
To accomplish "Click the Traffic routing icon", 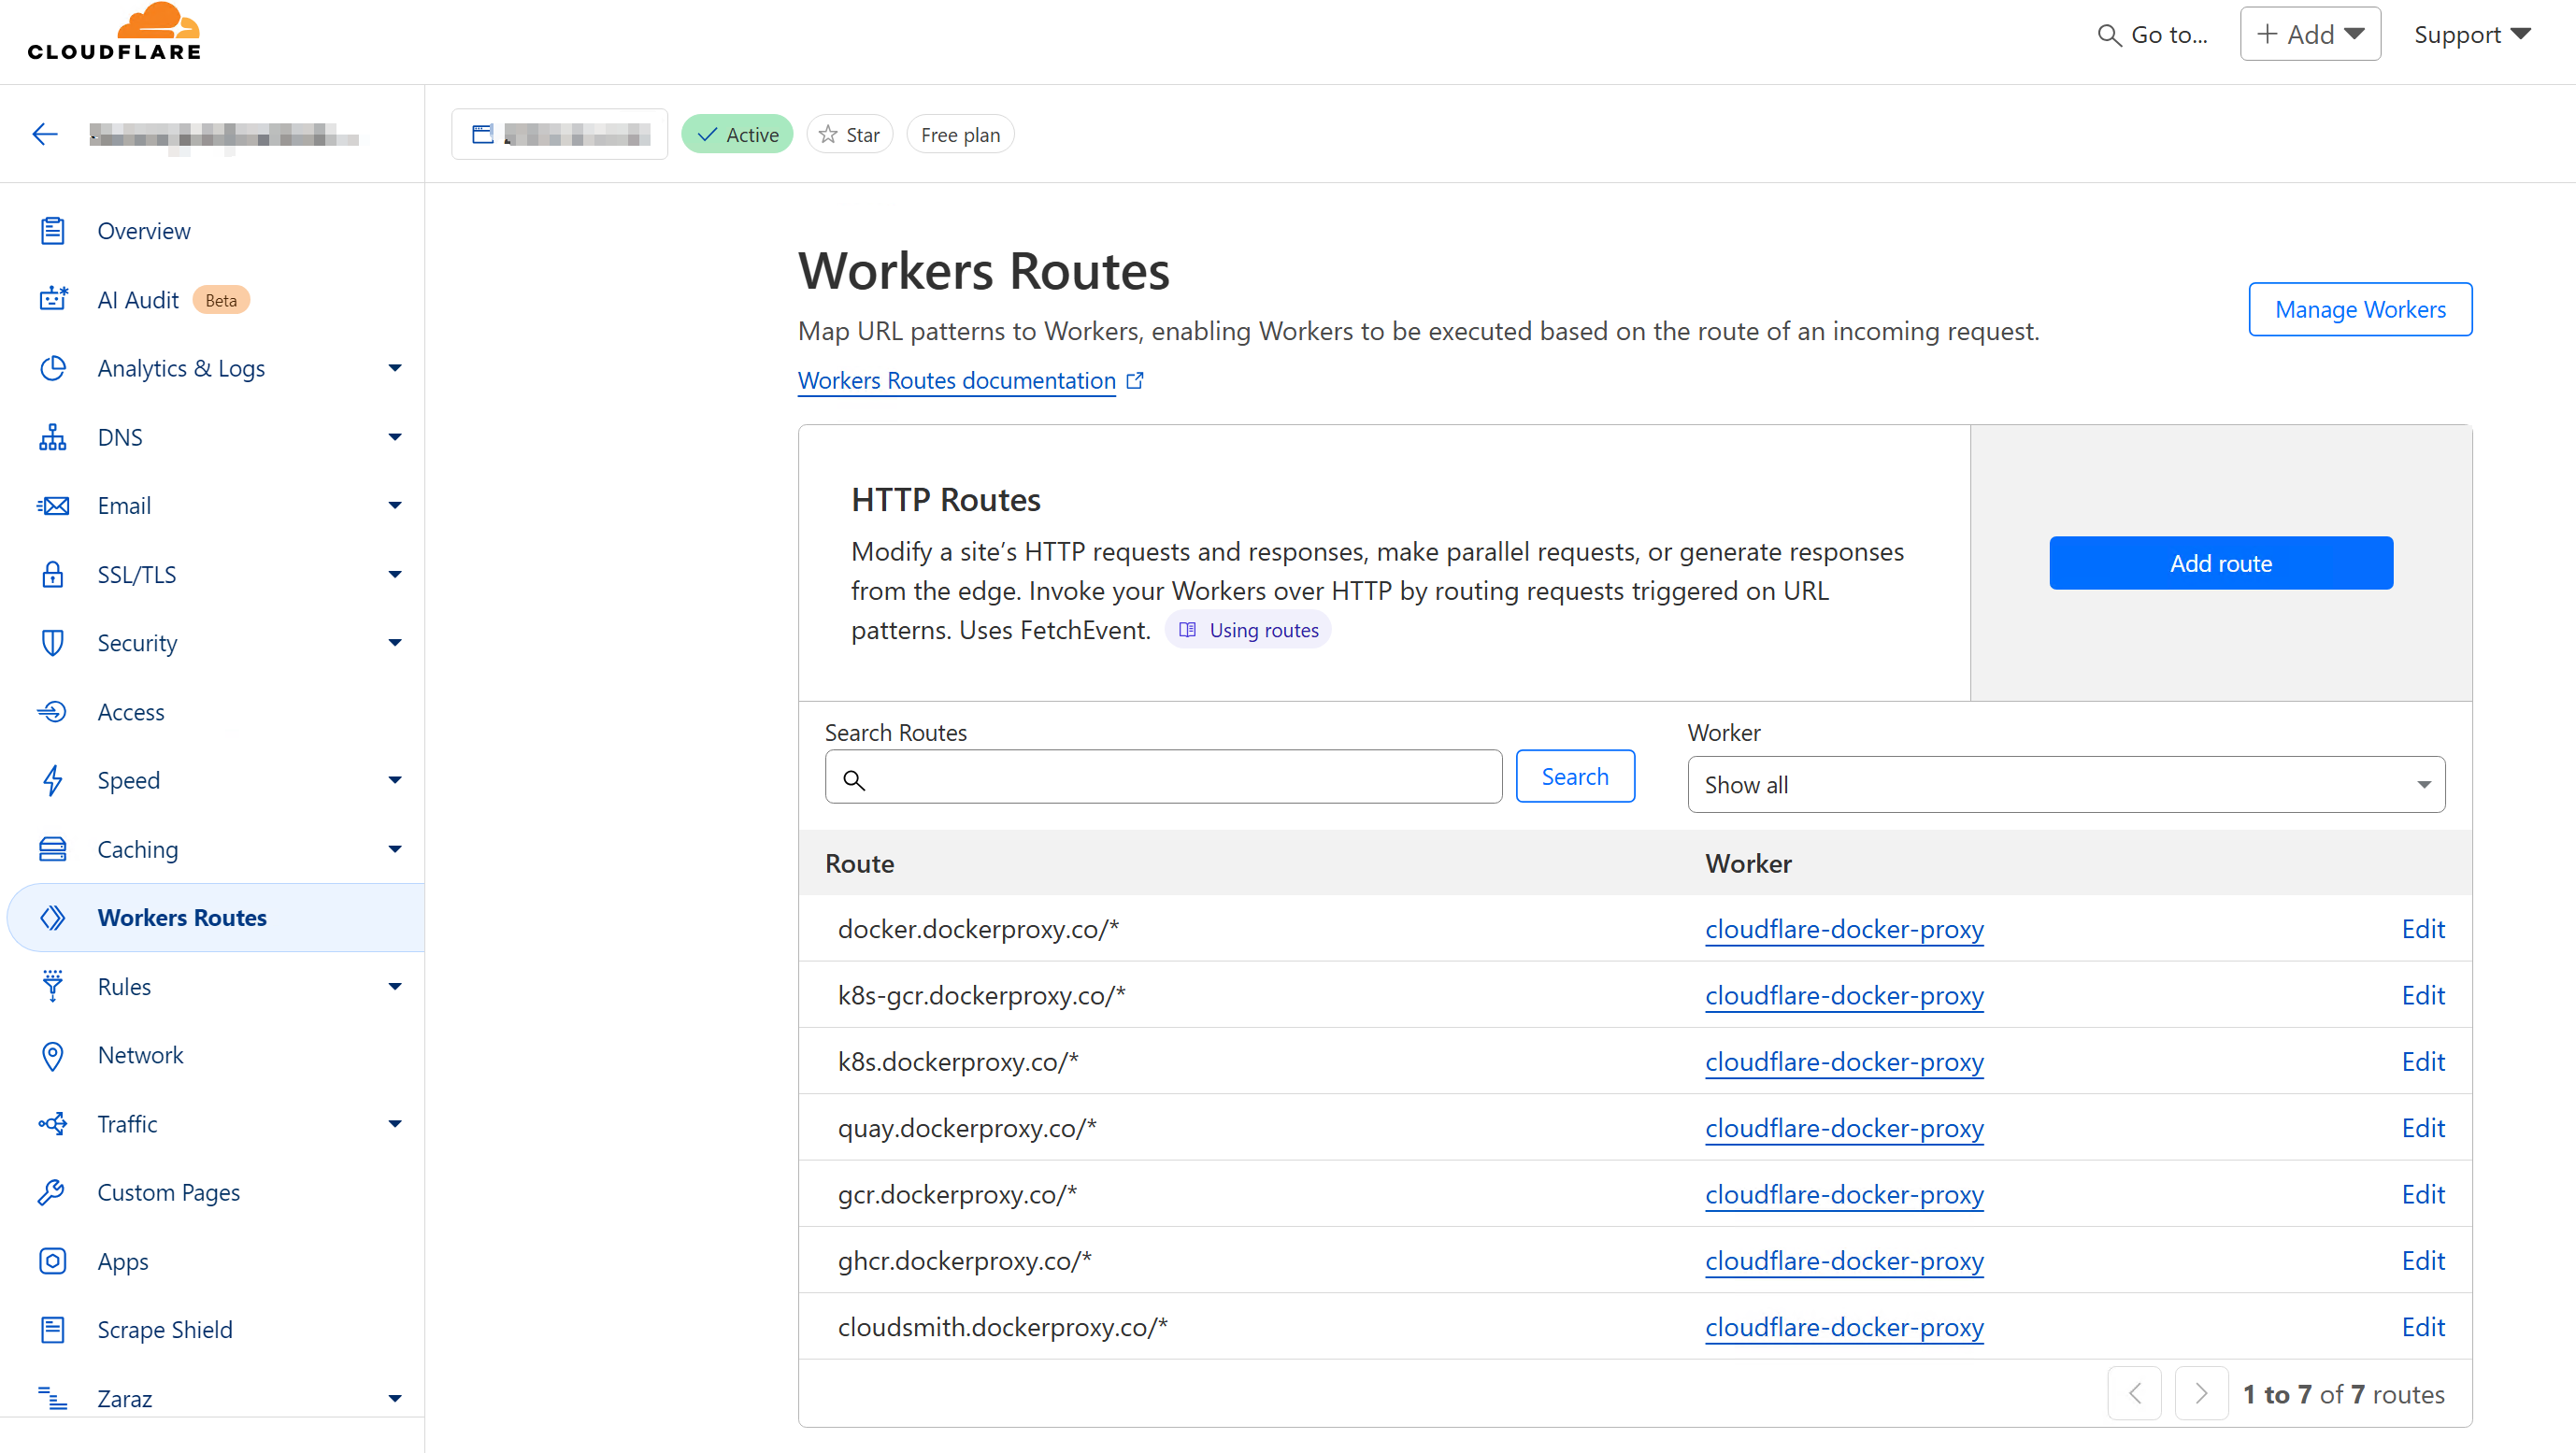I will coord(53,1124).
